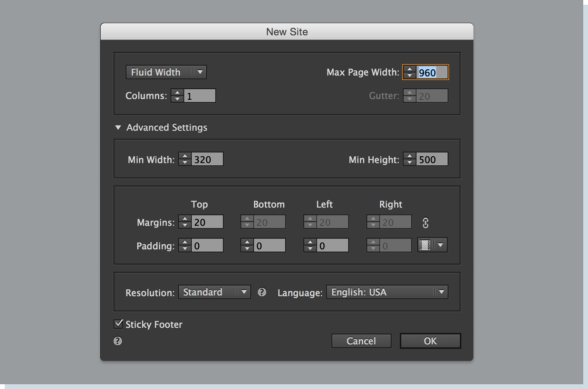Screen dimensions: 588x389
Task: Open the Fluid Width layout dropdown
Action: [166, 72]
